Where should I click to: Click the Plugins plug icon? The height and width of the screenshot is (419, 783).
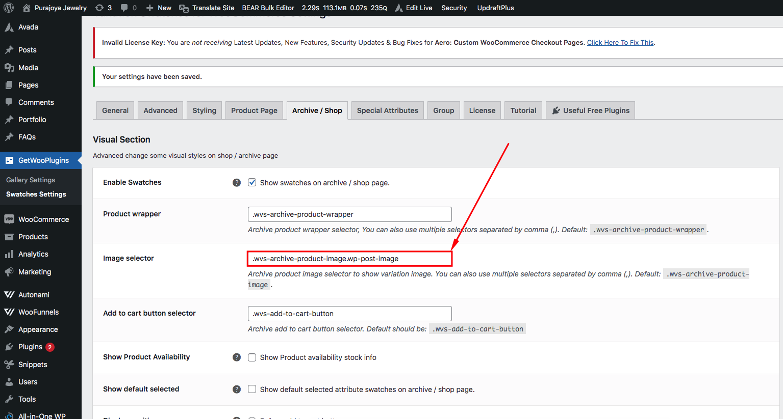pyautogui.click(x=9, y=347)
